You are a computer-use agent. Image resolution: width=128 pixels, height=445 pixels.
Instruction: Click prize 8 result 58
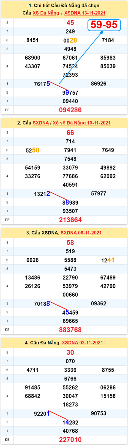(x=70, y=243)
